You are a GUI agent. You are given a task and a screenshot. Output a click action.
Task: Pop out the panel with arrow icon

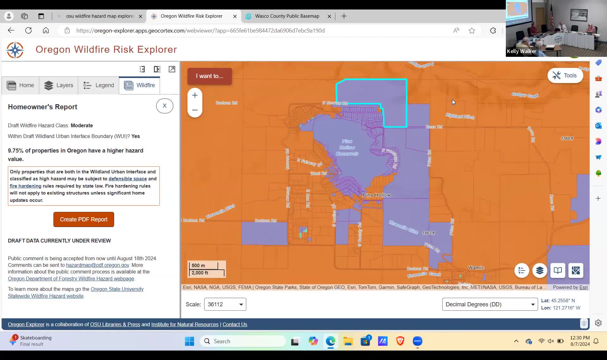click(x=172, y=69)
